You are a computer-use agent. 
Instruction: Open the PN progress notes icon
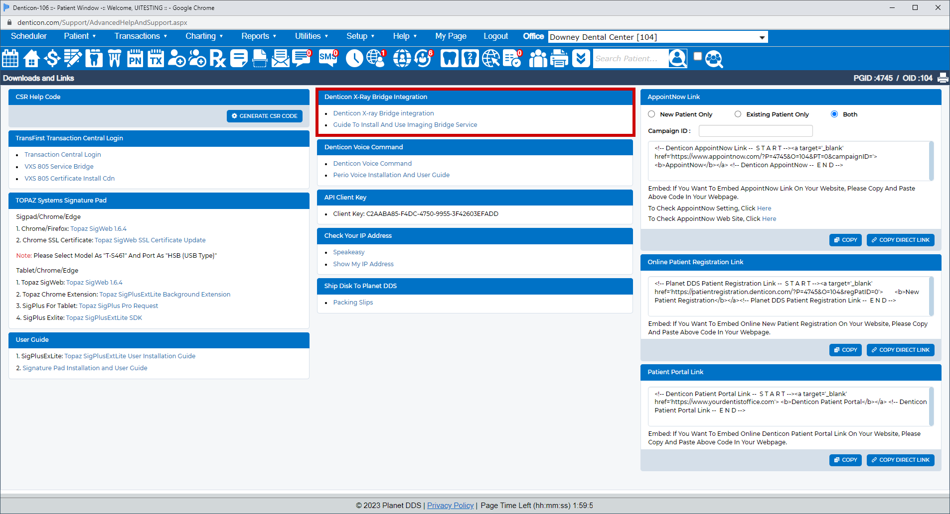pos(135,58)
